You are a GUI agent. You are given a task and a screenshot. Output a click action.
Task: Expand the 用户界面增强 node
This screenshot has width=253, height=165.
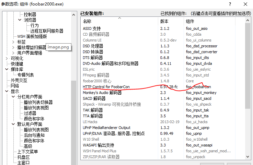coord(13,53)
